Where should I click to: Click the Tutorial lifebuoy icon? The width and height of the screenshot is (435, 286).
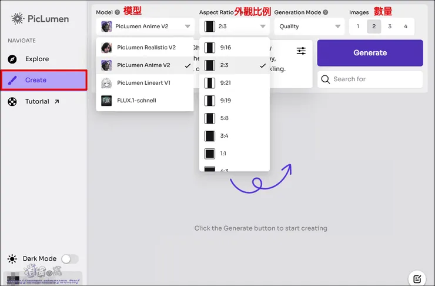tap(12, 102)
